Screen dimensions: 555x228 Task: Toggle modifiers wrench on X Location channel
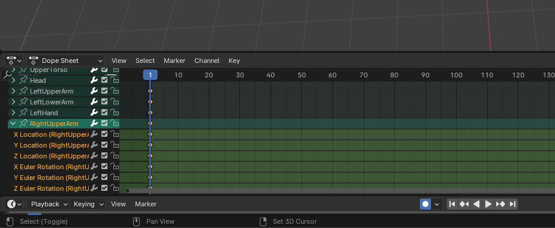[94, 134]
